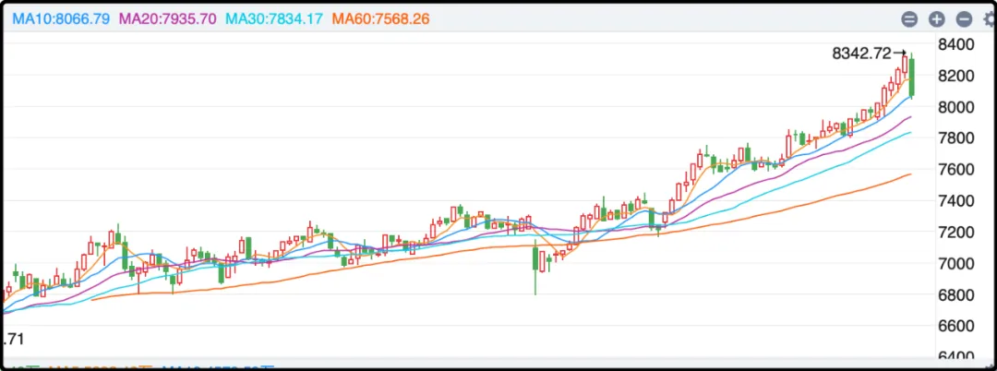997x371 pixels.
Task: Click the 8342.72 peak price annotation
Action: coord(861,54)
